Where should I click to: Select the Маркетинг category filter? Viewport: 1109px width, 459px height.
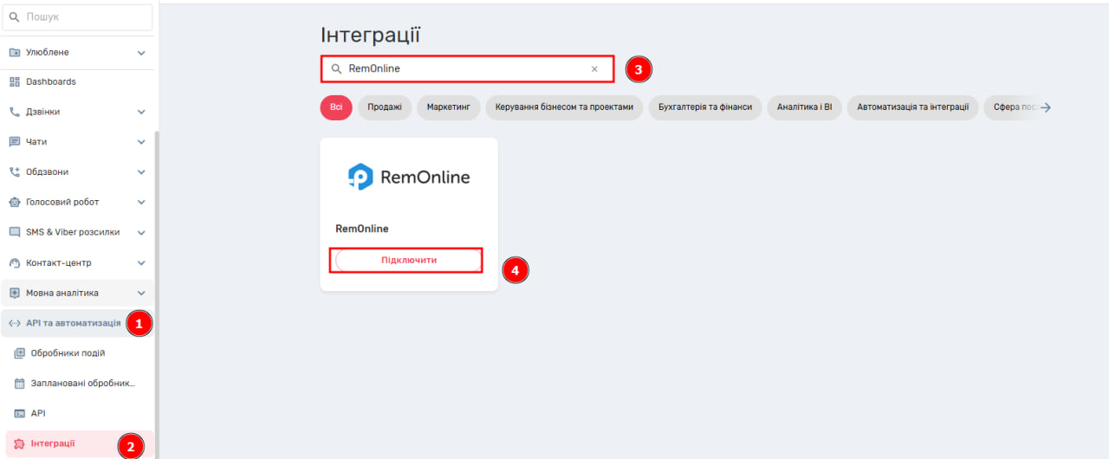coord(448,107)
